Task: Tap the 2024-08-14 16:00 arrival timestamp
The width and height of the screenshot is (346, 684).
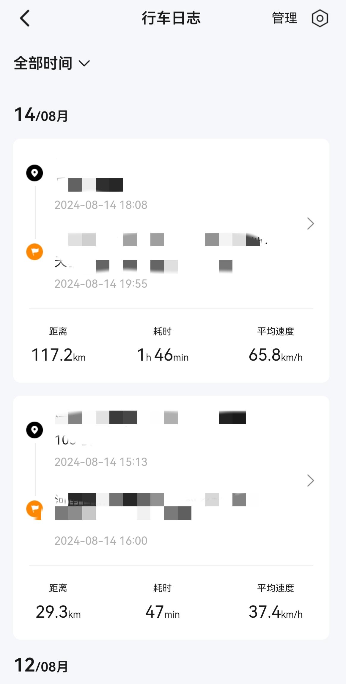Action: pyautogui.click(x=101, y=541)
